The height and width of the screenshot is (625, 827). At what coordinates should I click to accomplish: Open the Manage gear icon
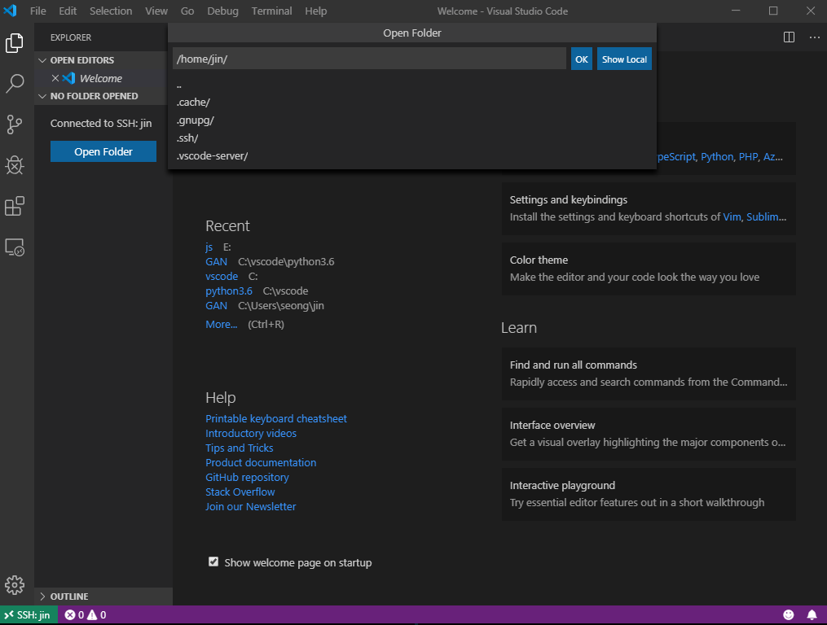(x=15, y=585)
